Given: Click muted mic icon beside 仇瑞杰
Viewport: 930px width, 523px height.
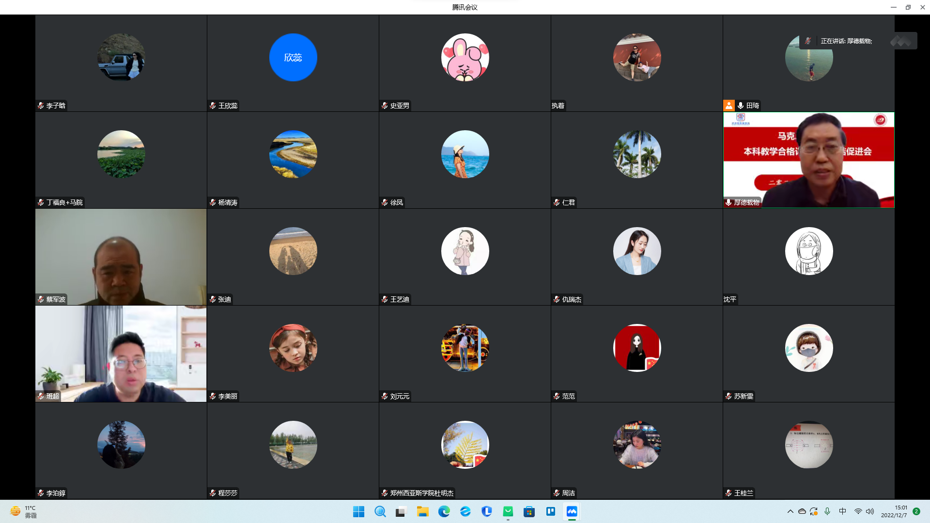Looking at the screenshot, I should tap(557, 299).
